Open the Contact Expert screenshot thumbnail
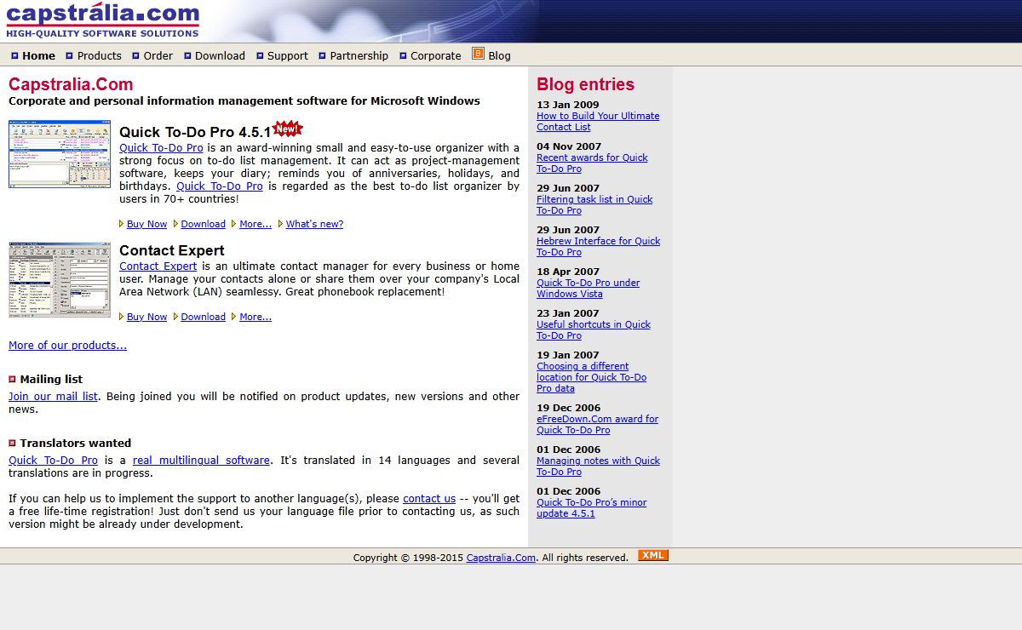Screen dimensions: 1022x630 pos(60,279)
